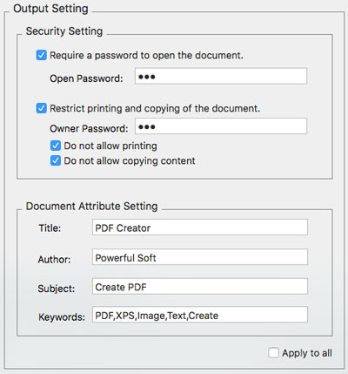Focus the Owner Password input box
The width and height of the screenshot is (348, 374).
click(x=221, y=126)
